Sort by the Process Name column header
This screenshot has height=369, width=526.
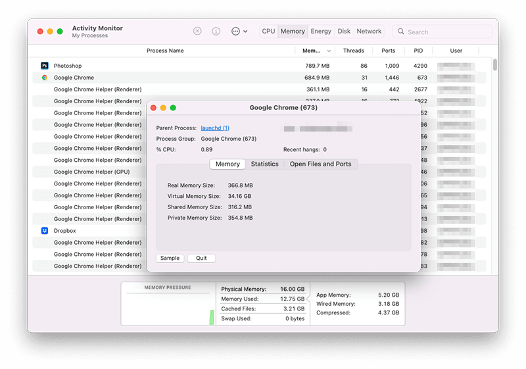165,51
